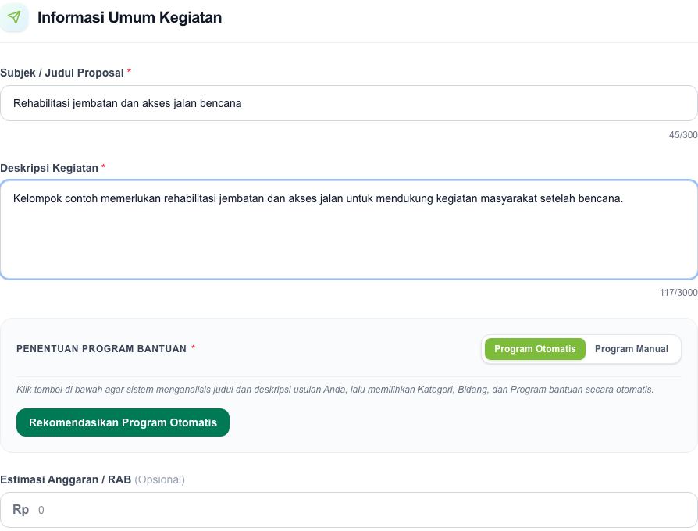Click the Estimasi Anggaran Rp amount field

[348, 510]
